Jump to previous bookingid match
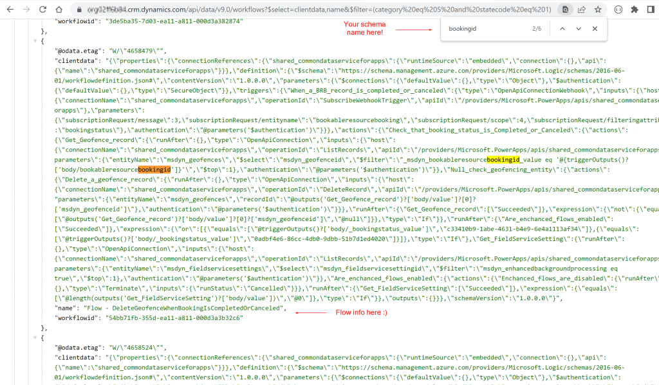Screen dimensions: 659x385 click(x=562, y=29)
